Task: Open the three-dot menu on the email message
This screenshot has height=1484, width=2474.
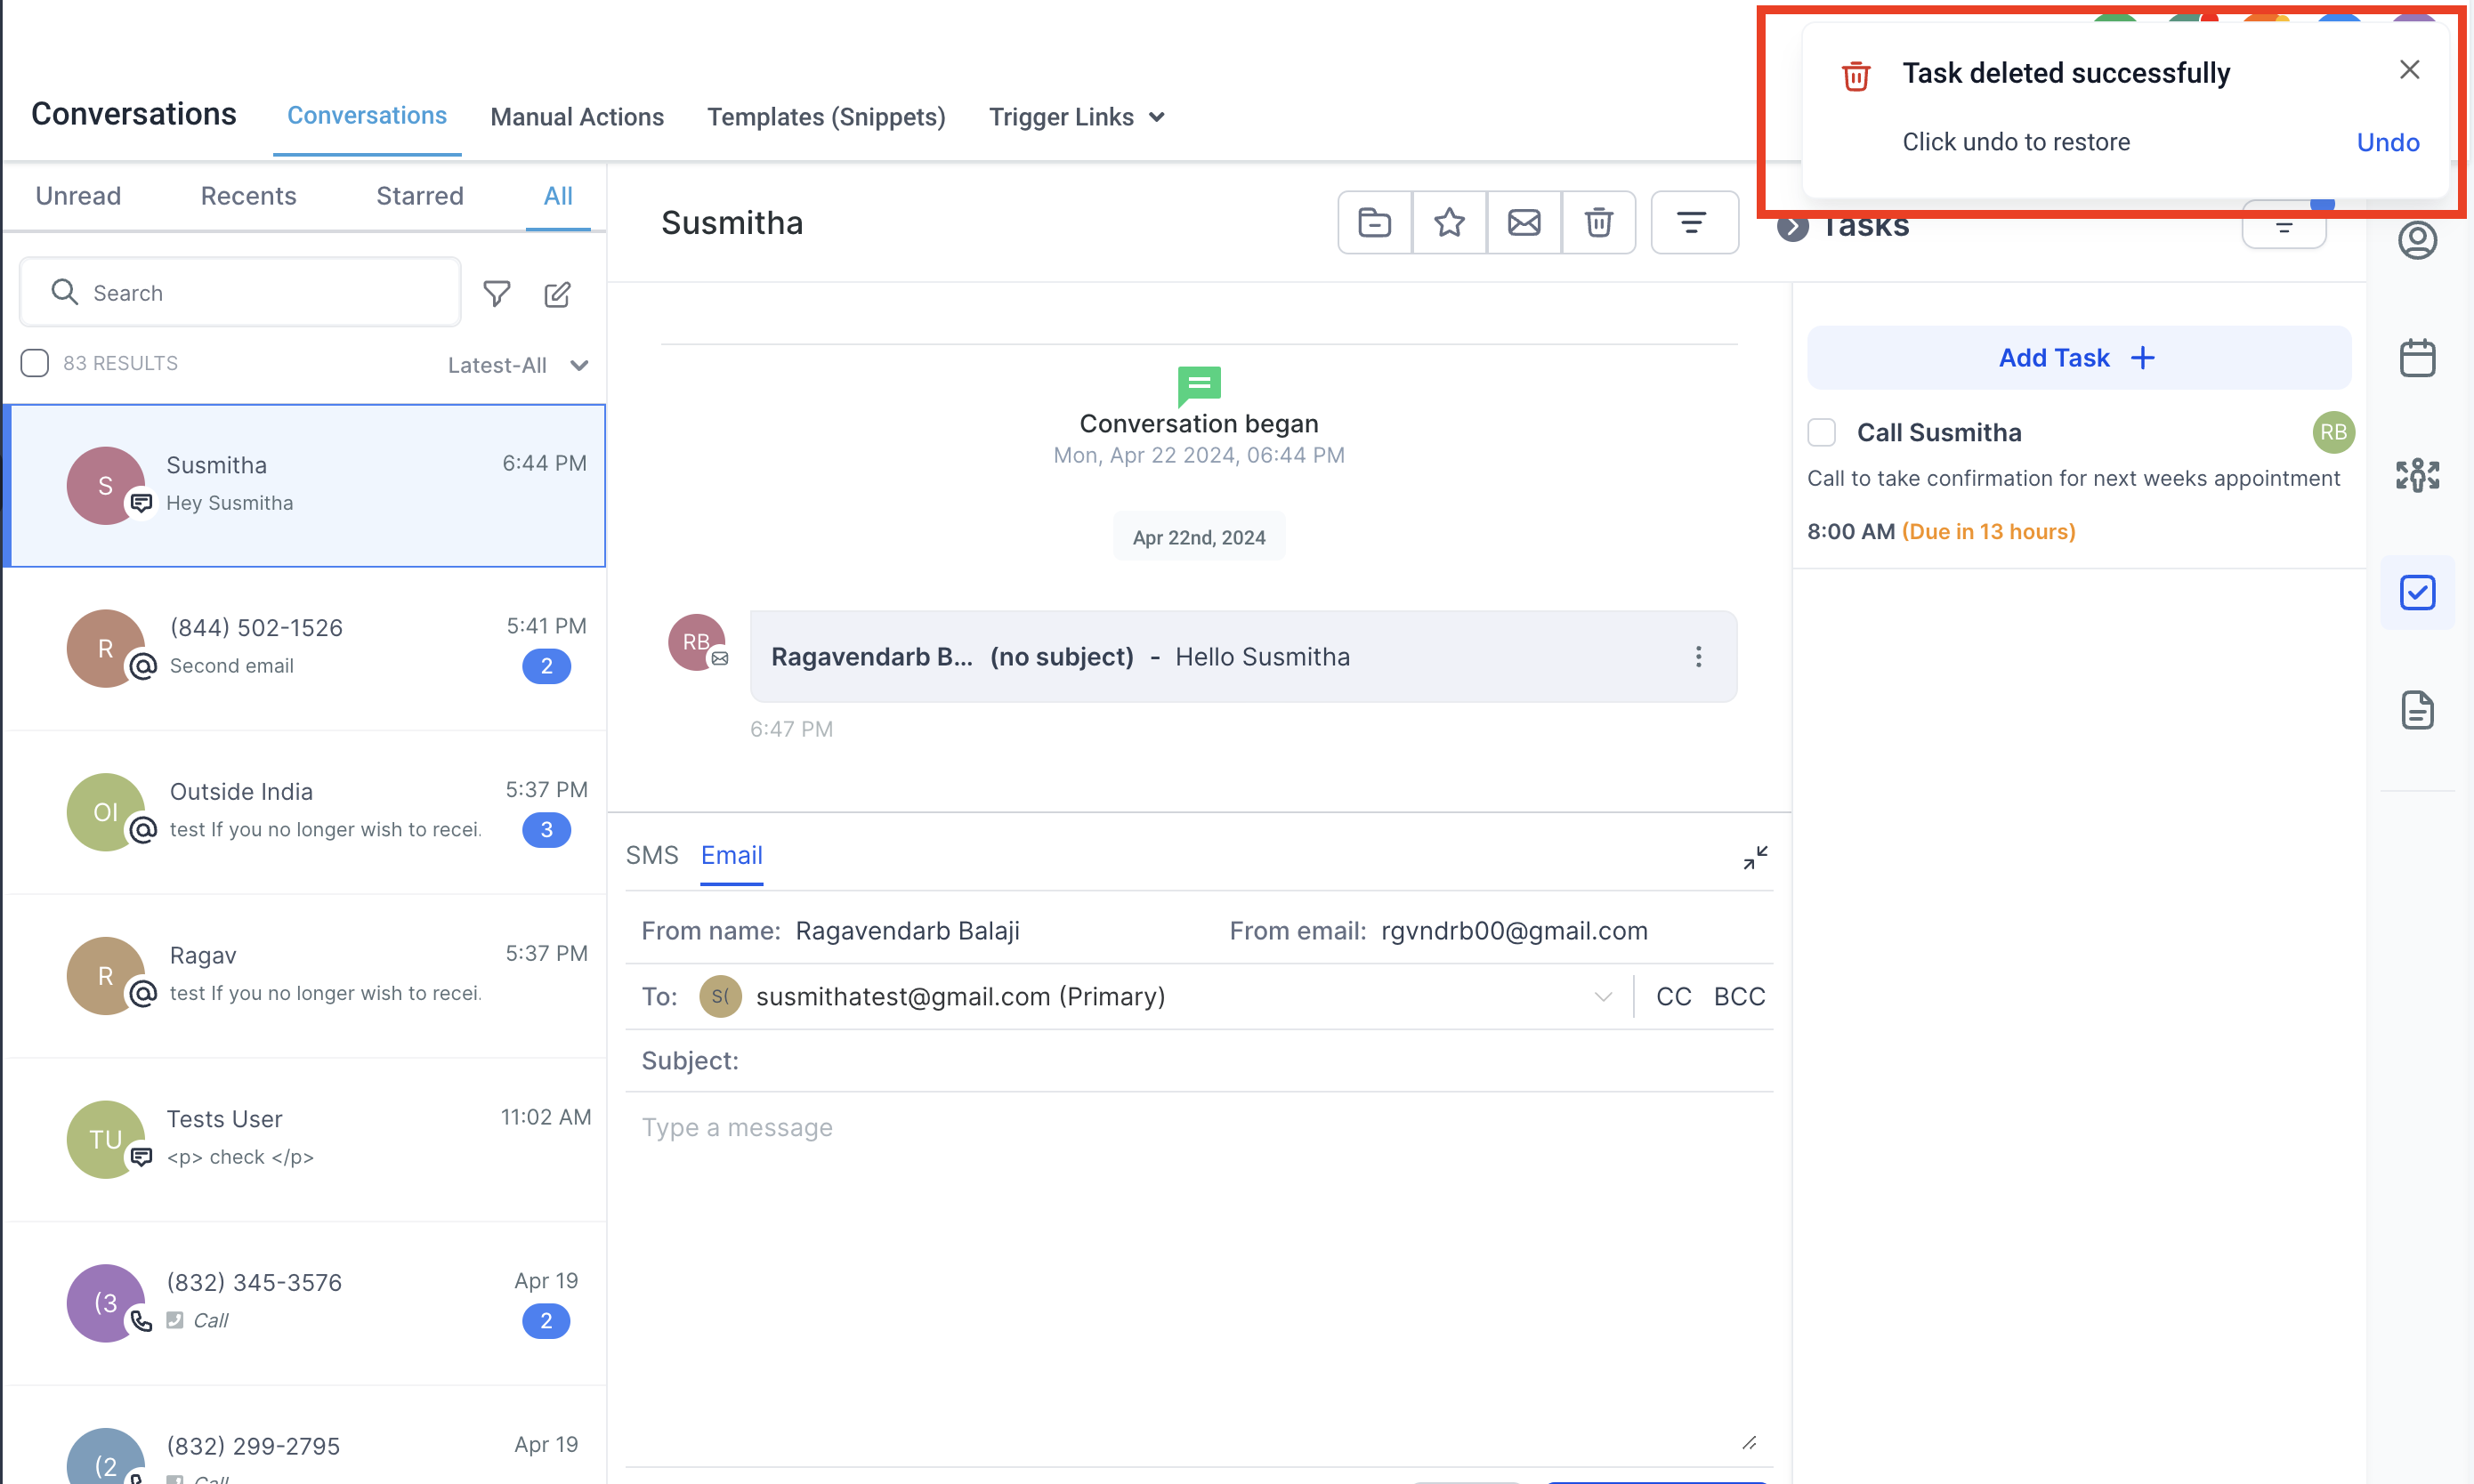Action: (x=1697, y=656)
